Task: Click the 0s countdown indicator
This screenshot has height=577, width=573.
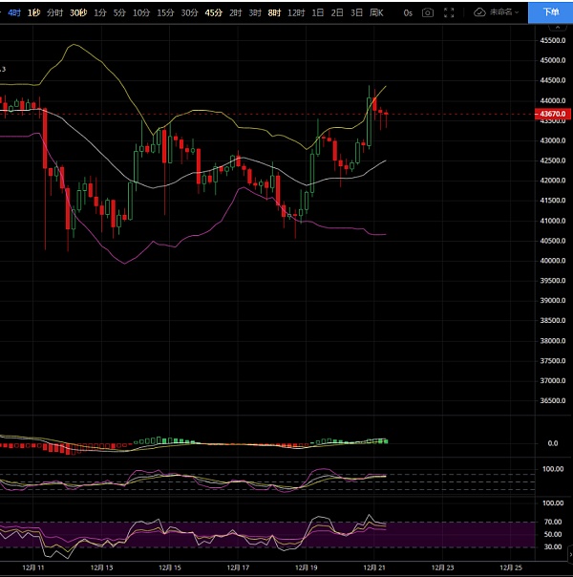Action: [408, 12]
